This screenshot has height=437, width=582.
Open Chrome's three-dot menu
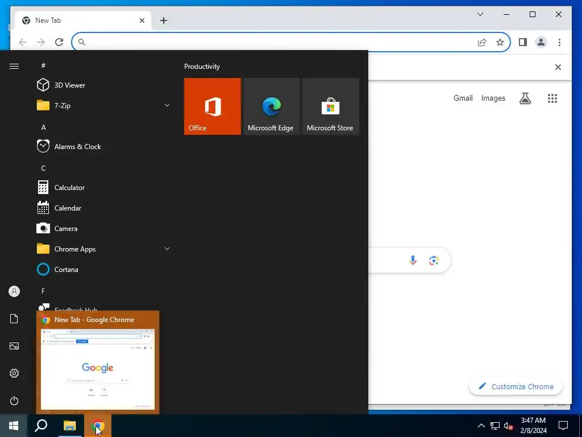point(559,42)
